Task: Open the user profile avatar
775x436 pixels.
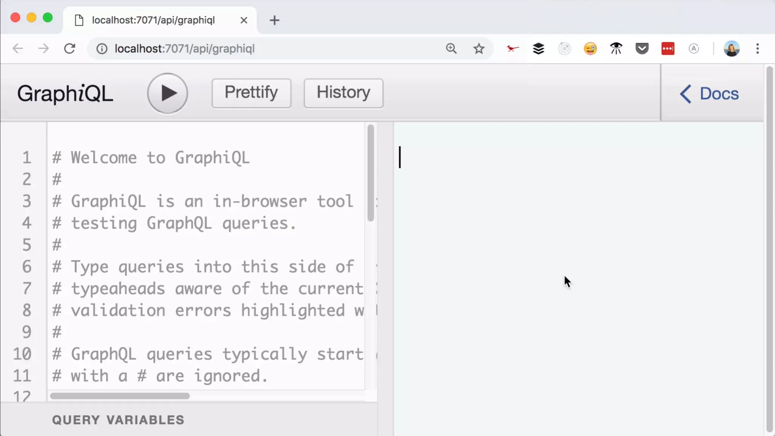Action: [731, 48]
